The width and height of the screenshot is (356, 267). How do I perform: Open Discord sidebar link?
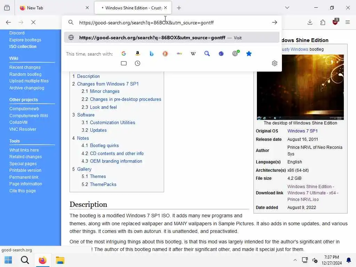click(x=17, y=33)
